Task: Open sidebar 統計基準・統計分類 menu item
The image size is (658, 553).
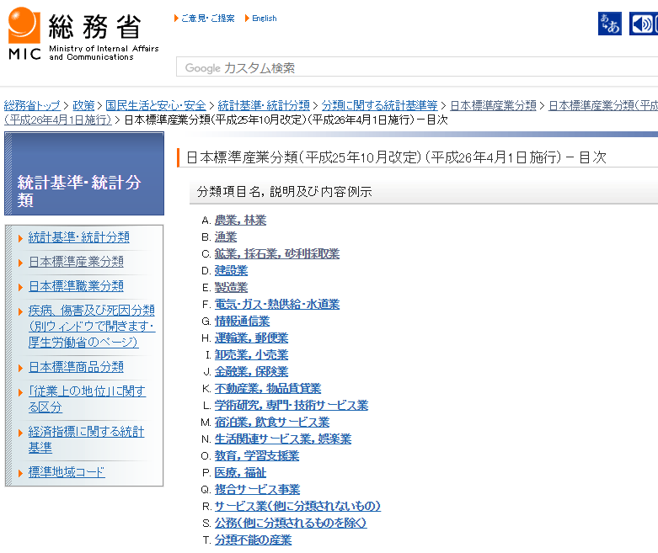Action: click(x=79, y=237)
